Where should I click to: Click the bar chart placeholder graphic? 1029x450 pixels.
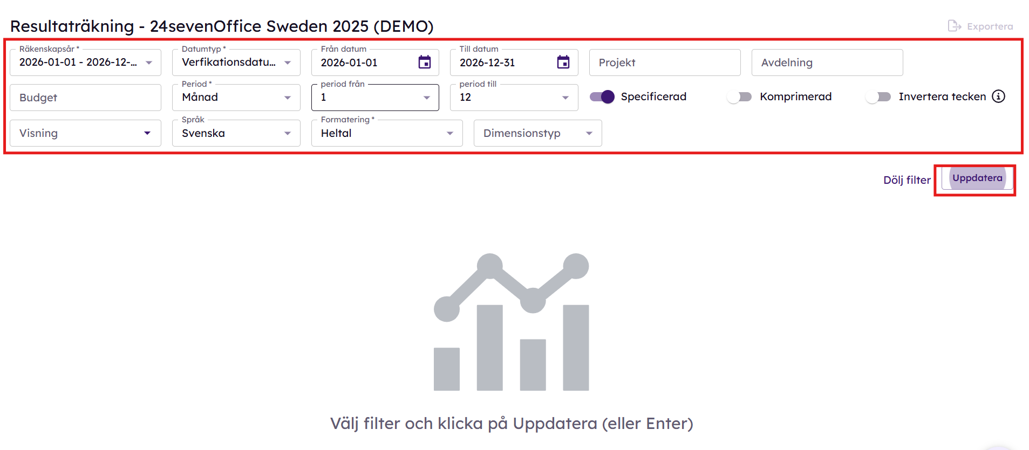click(512, 322)
